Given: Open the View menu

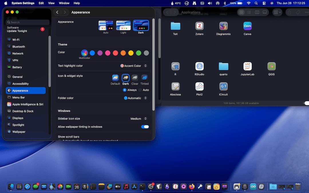Looking at the screenshot, I should (51, 3).
